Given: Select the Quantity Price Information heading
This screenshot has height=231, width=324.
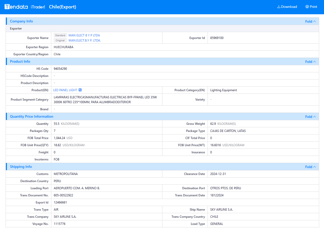Looking at the screenshot, I should click(32, 116).
